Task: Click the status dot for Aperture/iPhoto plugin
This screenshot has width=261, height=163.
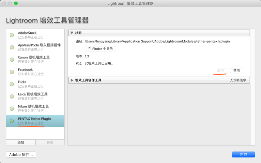Action: point(12,47)
